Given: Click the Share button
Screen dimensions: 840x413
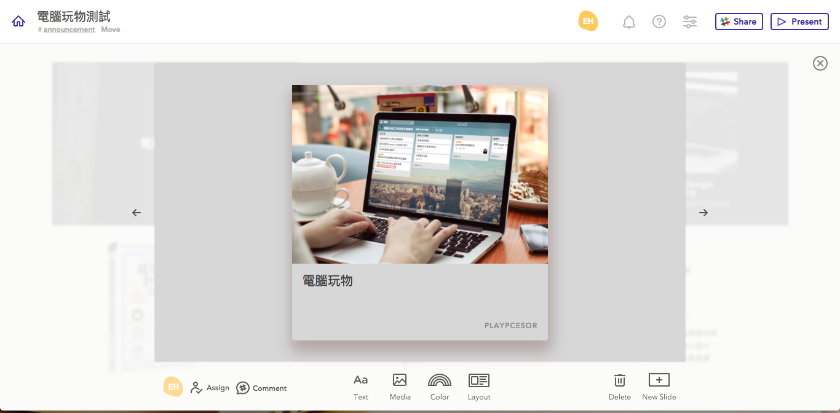Looking at the screenshot, I should pyautogui.click(x=739, y=22).
